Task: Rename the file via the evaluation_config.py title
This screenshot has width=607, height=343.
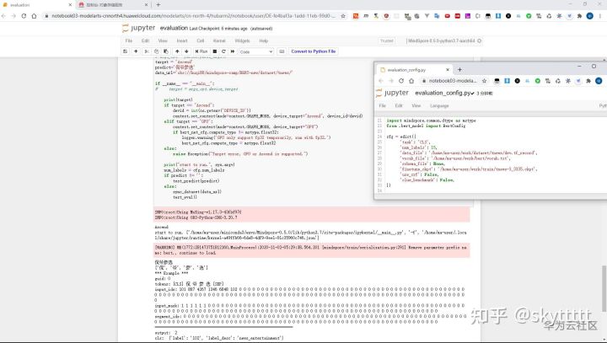Action: click(x=444, y=93)
